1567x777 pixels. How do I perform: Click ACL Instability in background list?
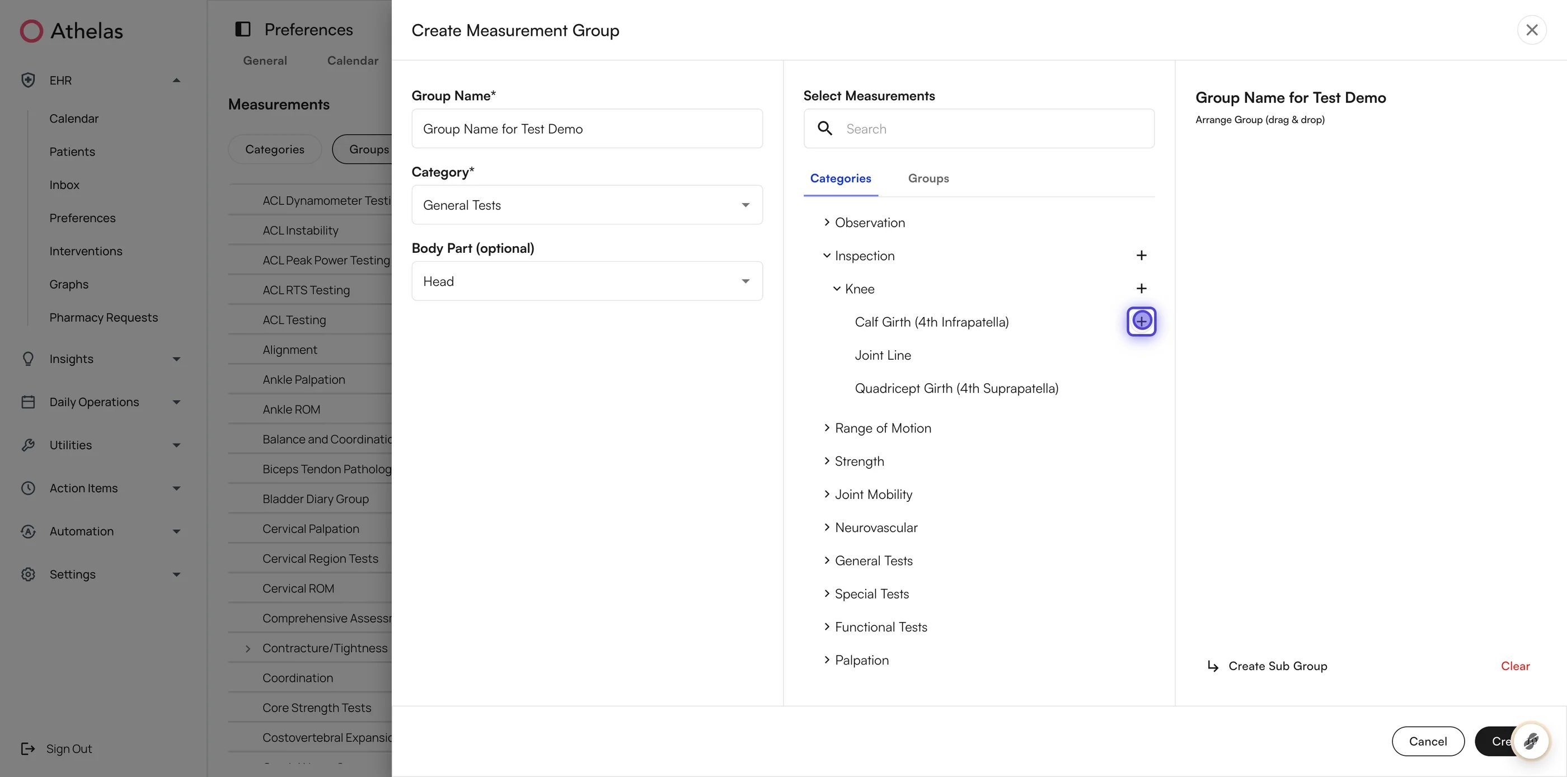click(301, 230)
